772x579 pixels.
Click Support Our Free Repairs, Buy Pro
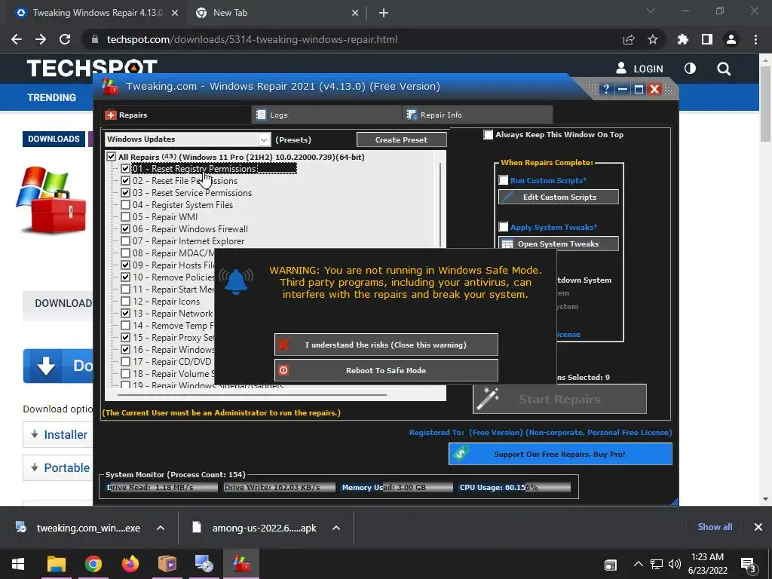[x=560, y=454]
